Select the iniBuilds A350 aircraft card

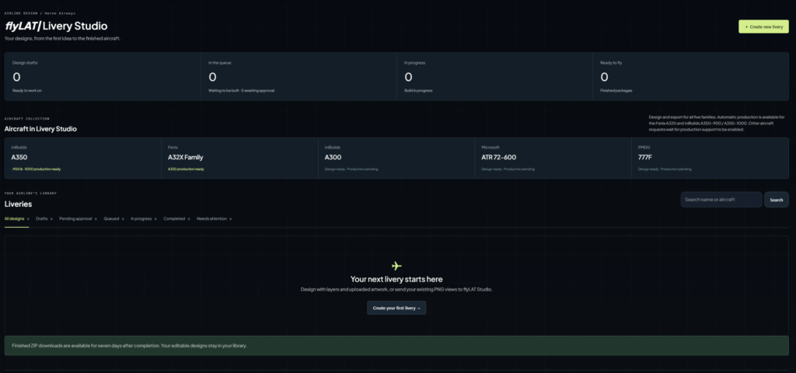click(82, 158)
